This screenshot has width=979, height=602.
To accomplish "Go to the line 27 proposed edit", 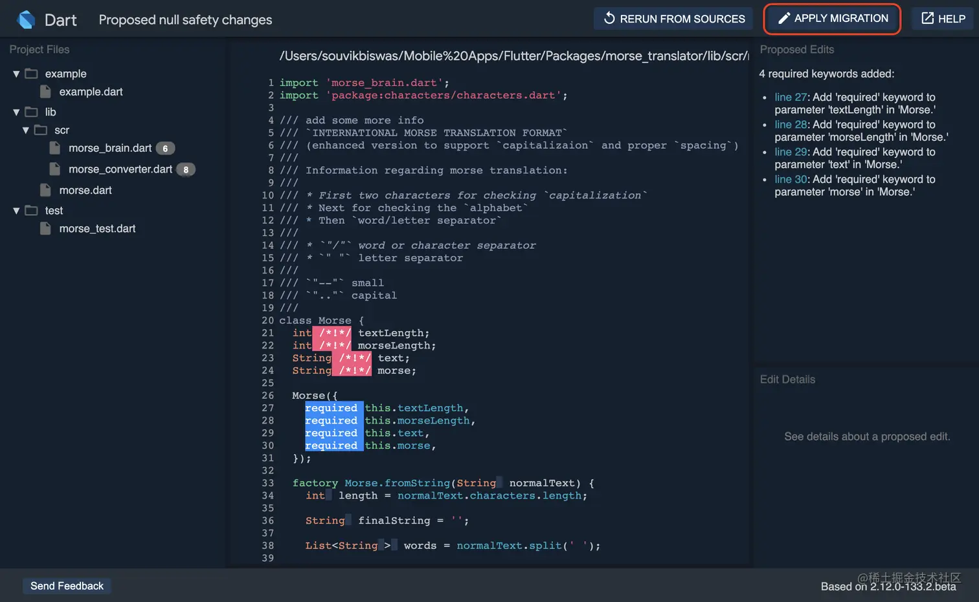I will point(791,98).
